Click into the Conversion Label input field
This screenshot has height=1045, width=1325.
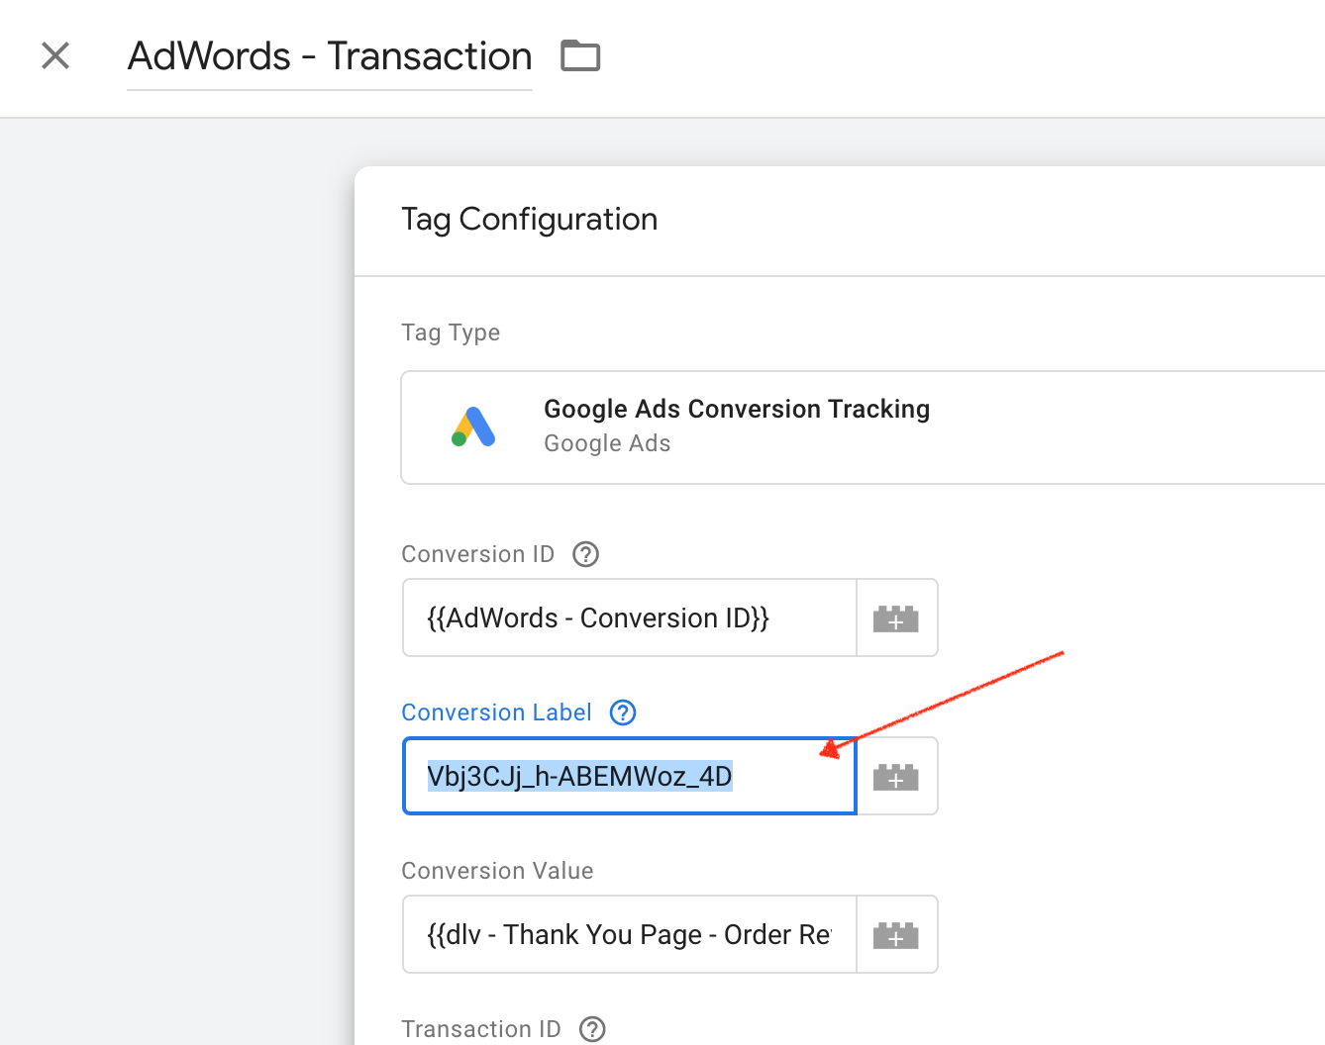(x=630, y=776)
